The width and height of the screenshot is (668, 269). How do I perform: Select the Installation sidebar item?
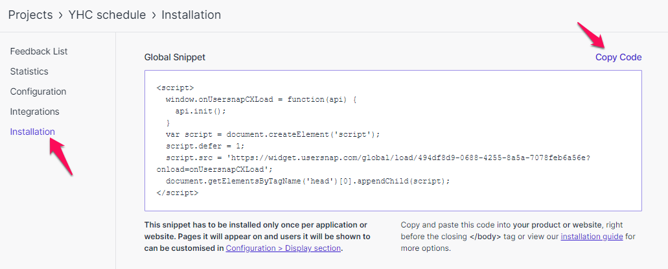click(32, 132)
